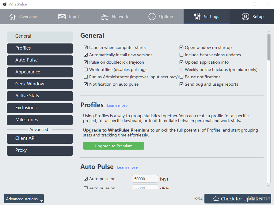Click the WhatPulse logo in title bar
The height and width of the screenshot is (205, 274).
(5, 4)
